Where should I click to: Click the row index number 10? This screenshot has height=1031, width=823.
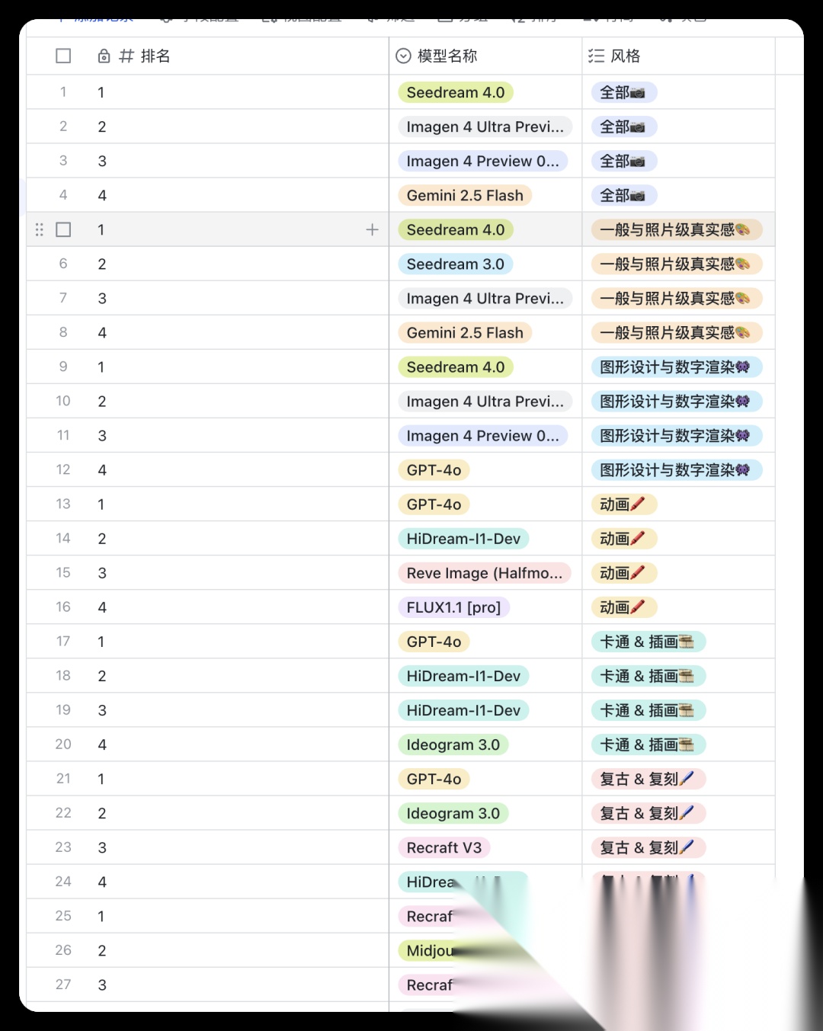(63, 401)
